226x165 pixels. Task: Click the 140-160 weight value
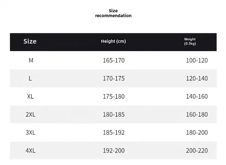[197, 96]
